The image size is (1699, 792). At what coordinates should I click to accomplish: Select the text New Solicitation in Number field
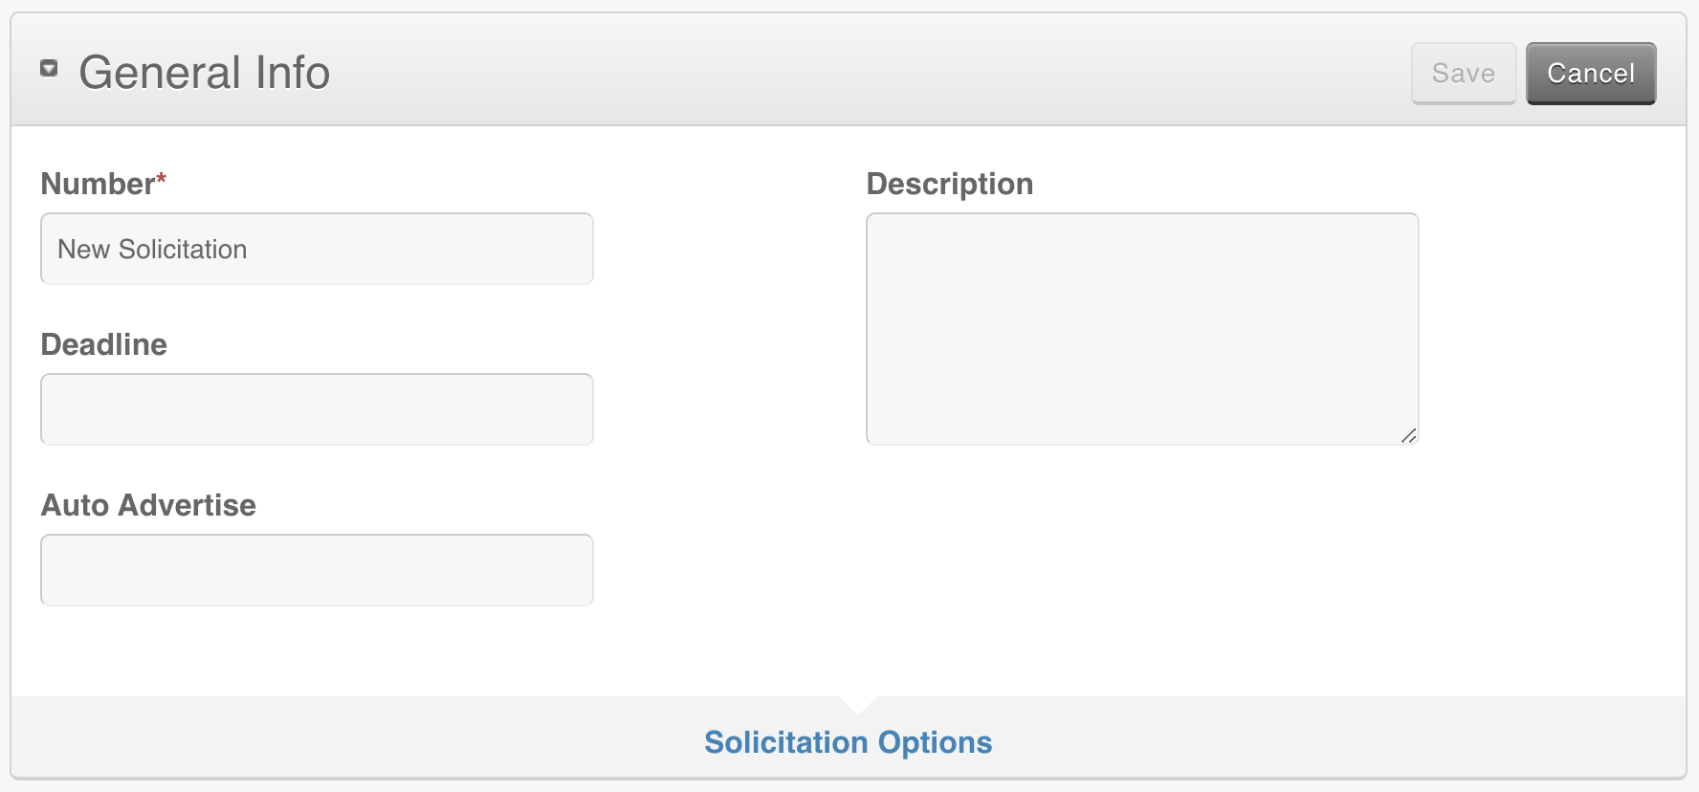tap(153, 249)
